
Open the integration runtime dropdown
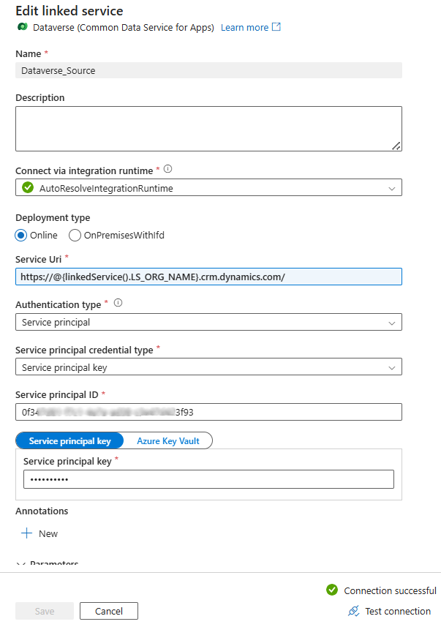point(208,188)
